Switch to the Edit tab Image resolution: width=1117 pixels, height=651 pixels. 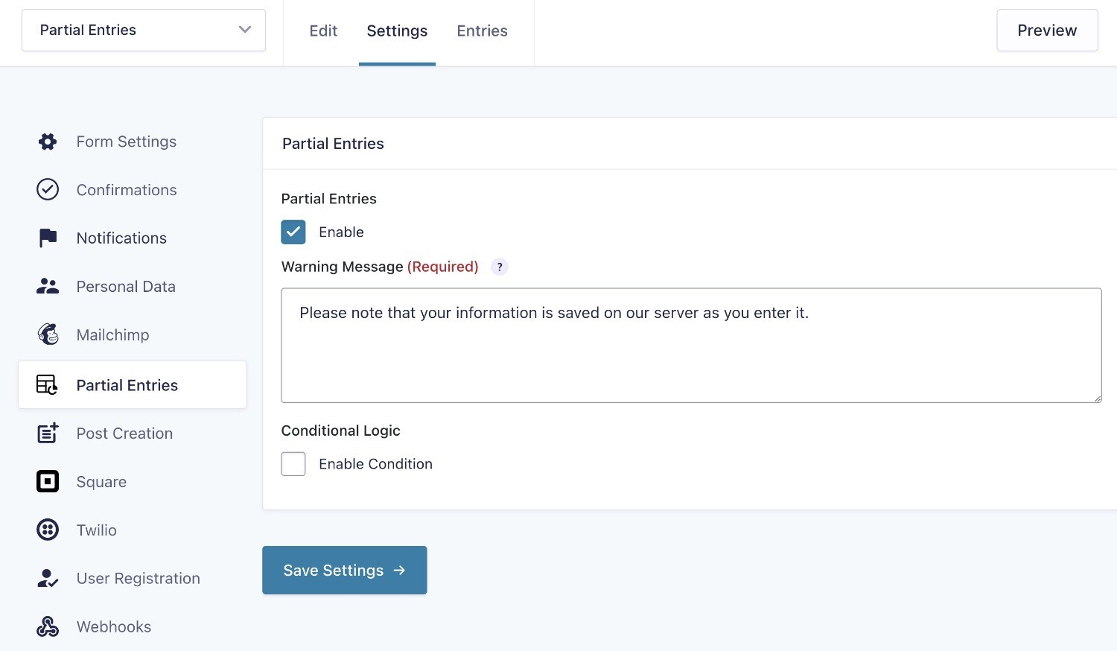tap(323, 31)
